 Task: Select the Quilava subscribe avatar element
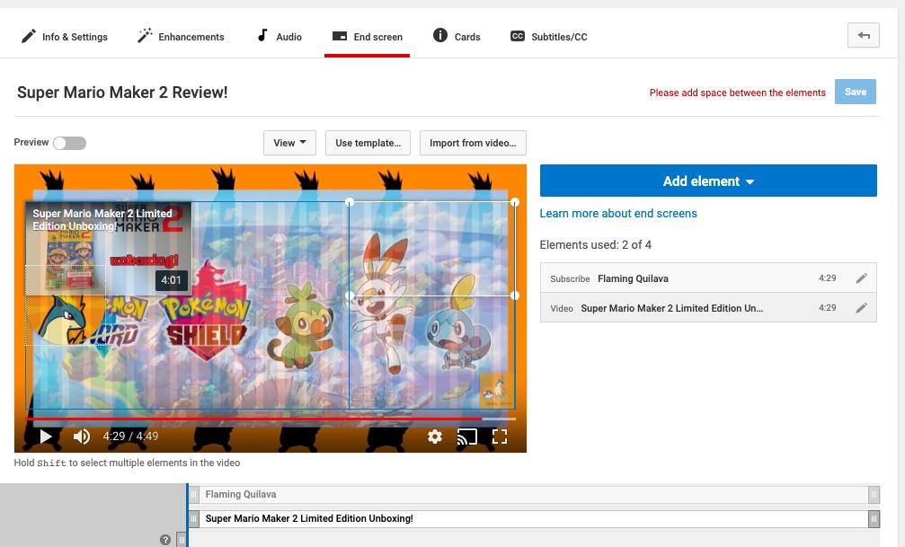click(x=66, y=305)
